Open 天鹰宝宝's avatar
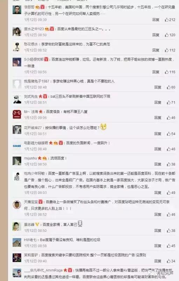This screenshot has height=281, width=179. click(17, 204)
